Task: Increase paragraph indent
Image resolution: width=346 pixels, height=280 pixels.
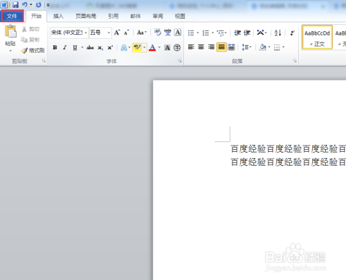Action: (x=247, y=33)
